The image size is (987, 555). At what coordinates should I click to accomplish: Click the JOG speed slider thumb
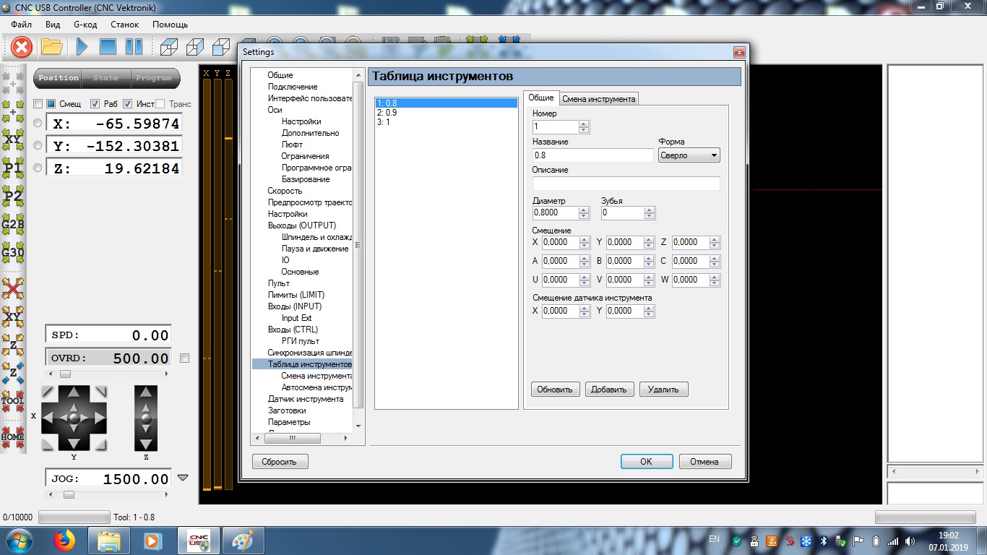click(69, 495)
